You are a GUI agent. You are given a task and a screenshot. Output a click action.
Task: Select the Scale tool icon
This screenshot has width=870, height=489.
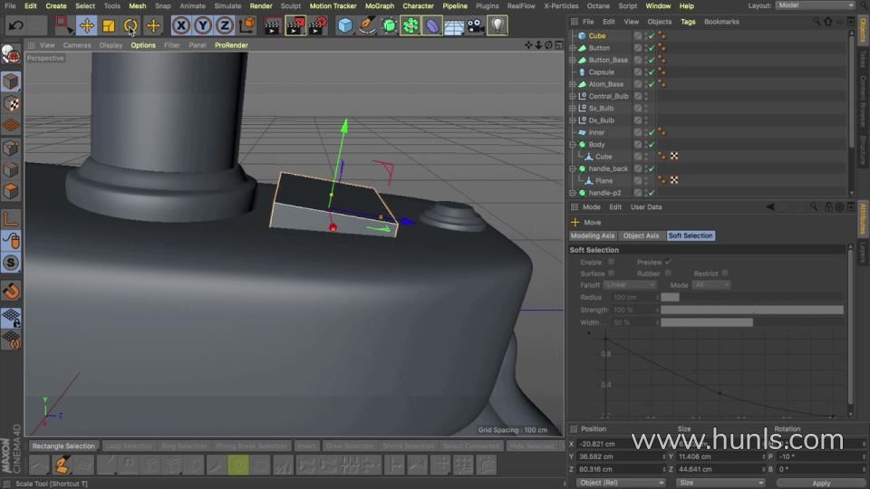coord(109,25)
